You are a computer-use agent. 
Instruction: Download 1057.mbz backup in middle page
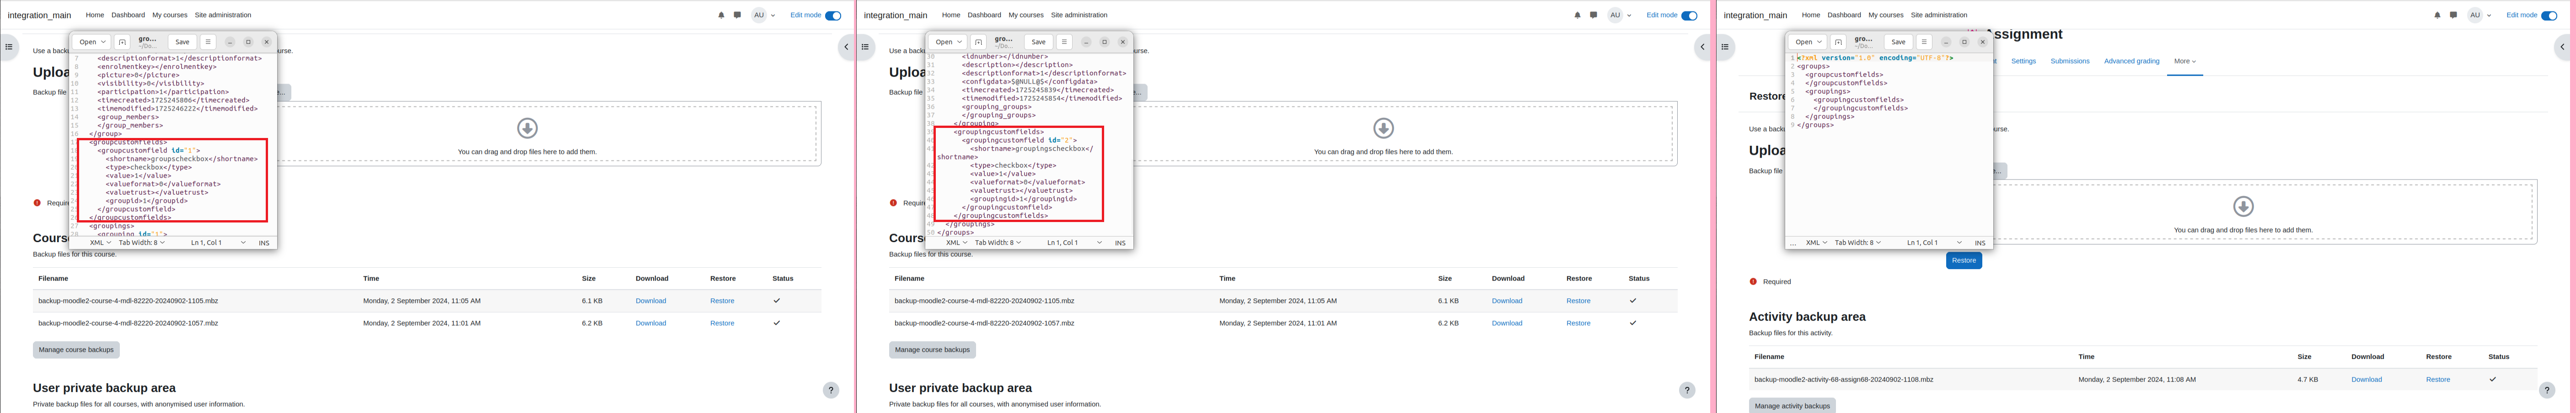[1507, 323]
